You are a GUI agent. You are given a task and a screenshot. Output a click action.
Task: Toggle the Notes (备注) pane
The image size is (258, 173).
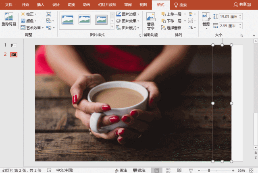[121, 170]
